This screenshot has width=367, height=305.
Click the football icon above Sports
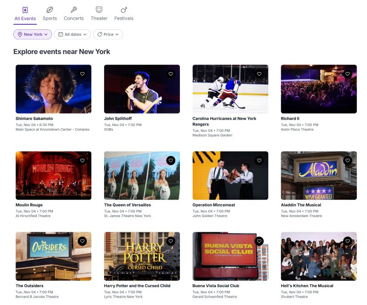(x=50, y=10)
